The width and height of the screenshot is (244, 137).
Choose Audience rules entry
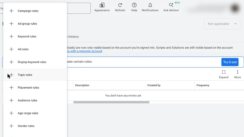coord(35,100)
